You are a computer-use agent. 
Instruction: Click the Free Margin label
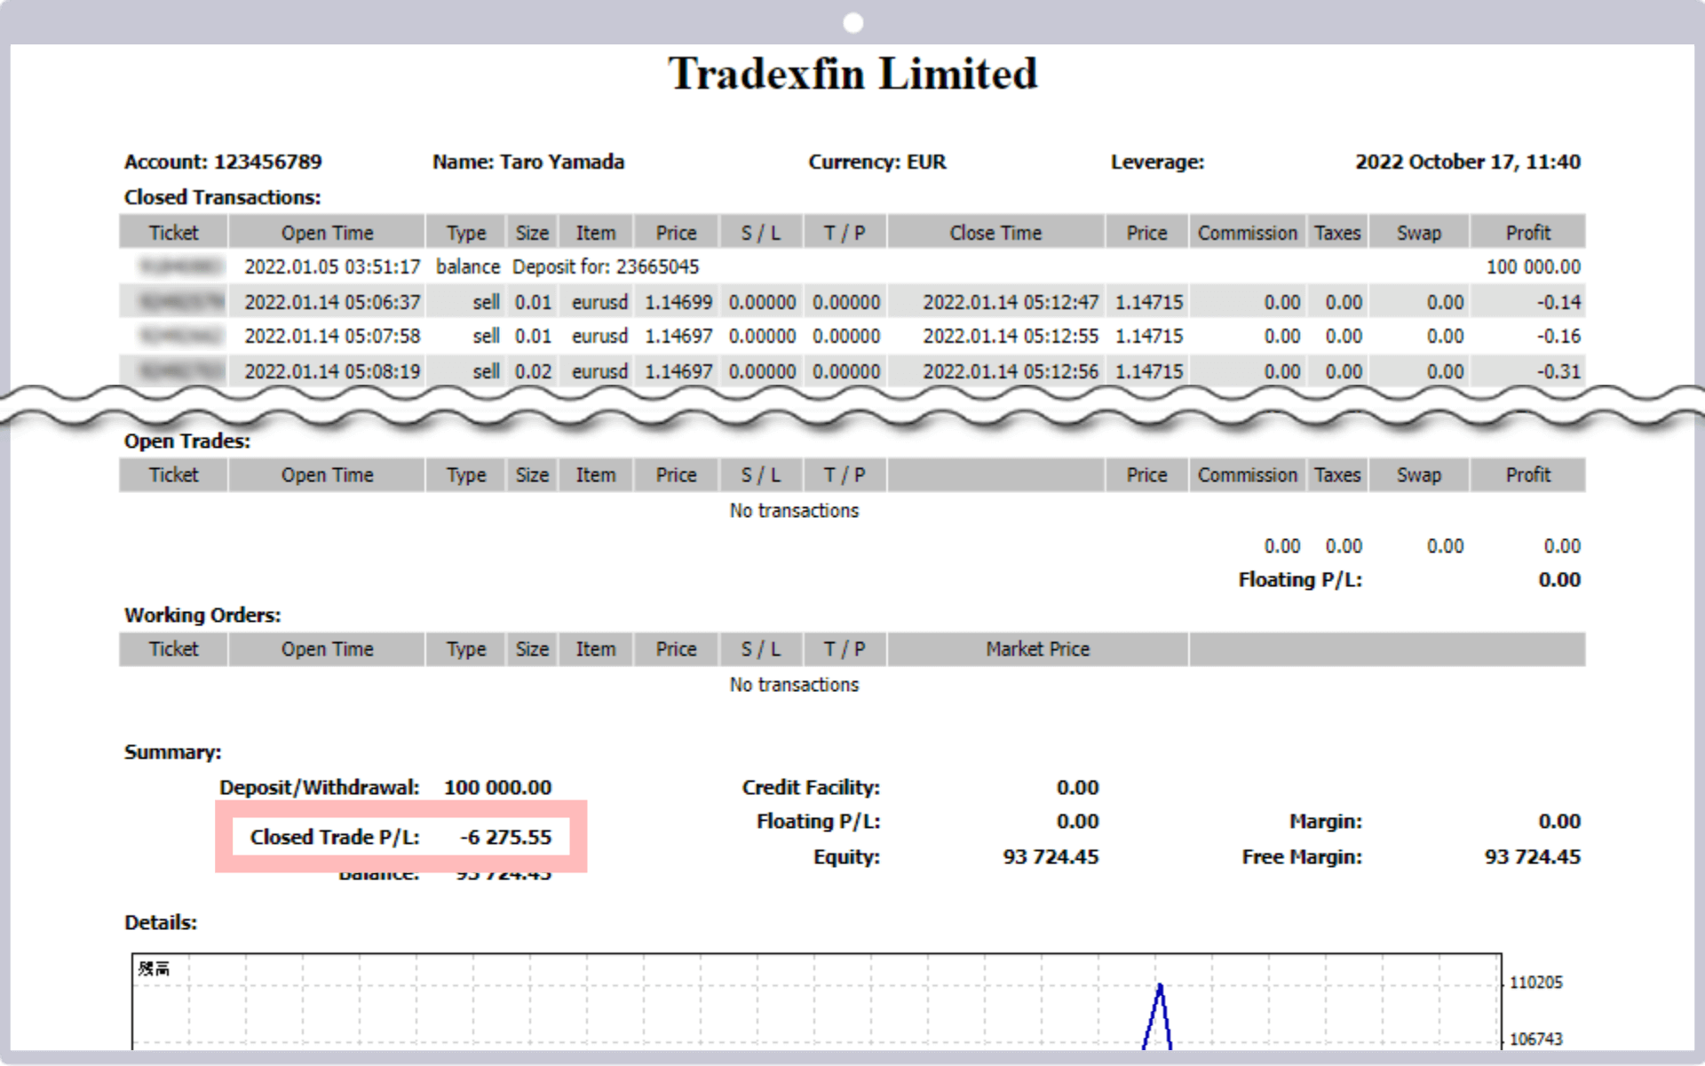pyautogui.click(x=1302, y=857)
